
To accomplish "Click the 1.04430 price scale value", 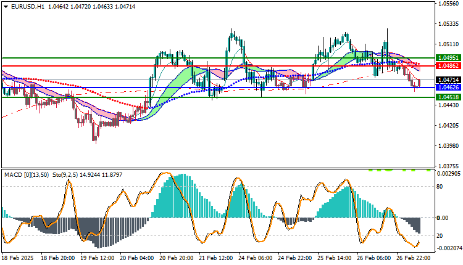I will pos(449,105).
